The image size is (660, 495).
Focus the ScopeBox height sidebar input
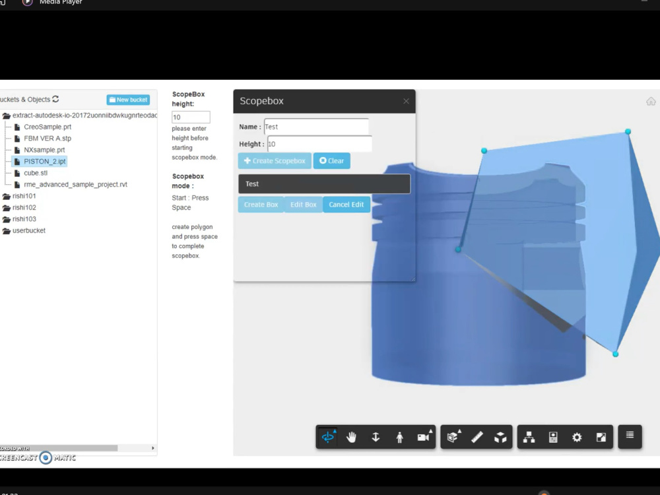pos(191,117)
